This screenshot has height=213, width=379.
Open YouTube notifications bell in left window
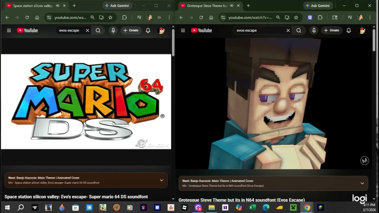pyautogui.click(x=148, y=30)
